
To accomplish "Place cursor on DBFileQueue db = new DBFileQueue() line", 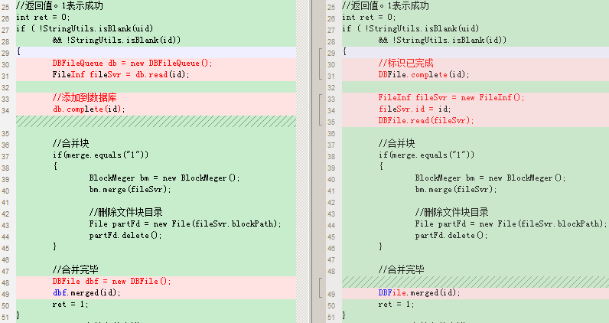I will [x=156, y=64].
